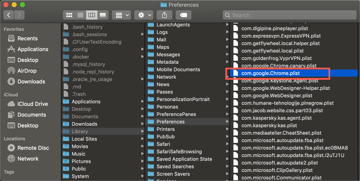
Task: Select the column view button
Action: (x=92, y=15)
